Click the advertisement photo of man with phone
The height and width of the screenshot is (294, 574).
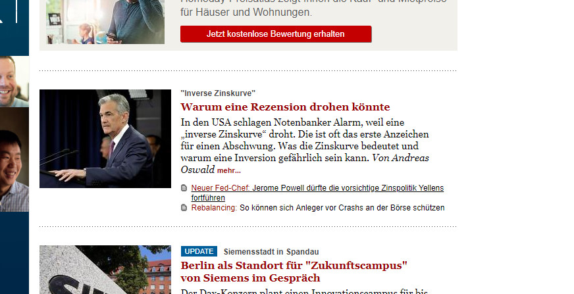coord(105,22)
